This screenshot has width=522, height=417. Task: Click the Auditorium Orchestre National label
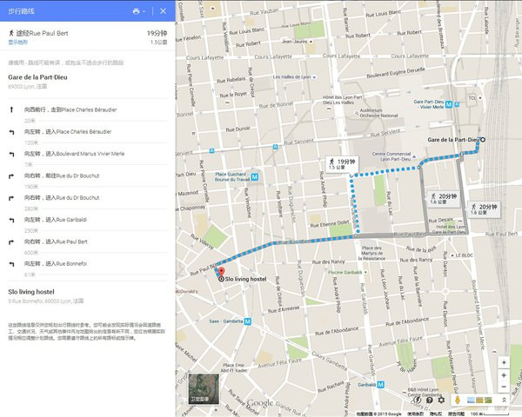(x=378, y=113)
